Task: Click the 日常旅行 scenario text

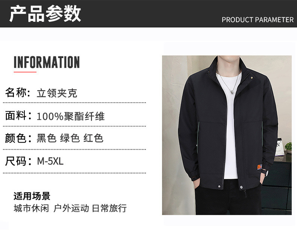Action: pyautogui.click(x=109, y=208)
